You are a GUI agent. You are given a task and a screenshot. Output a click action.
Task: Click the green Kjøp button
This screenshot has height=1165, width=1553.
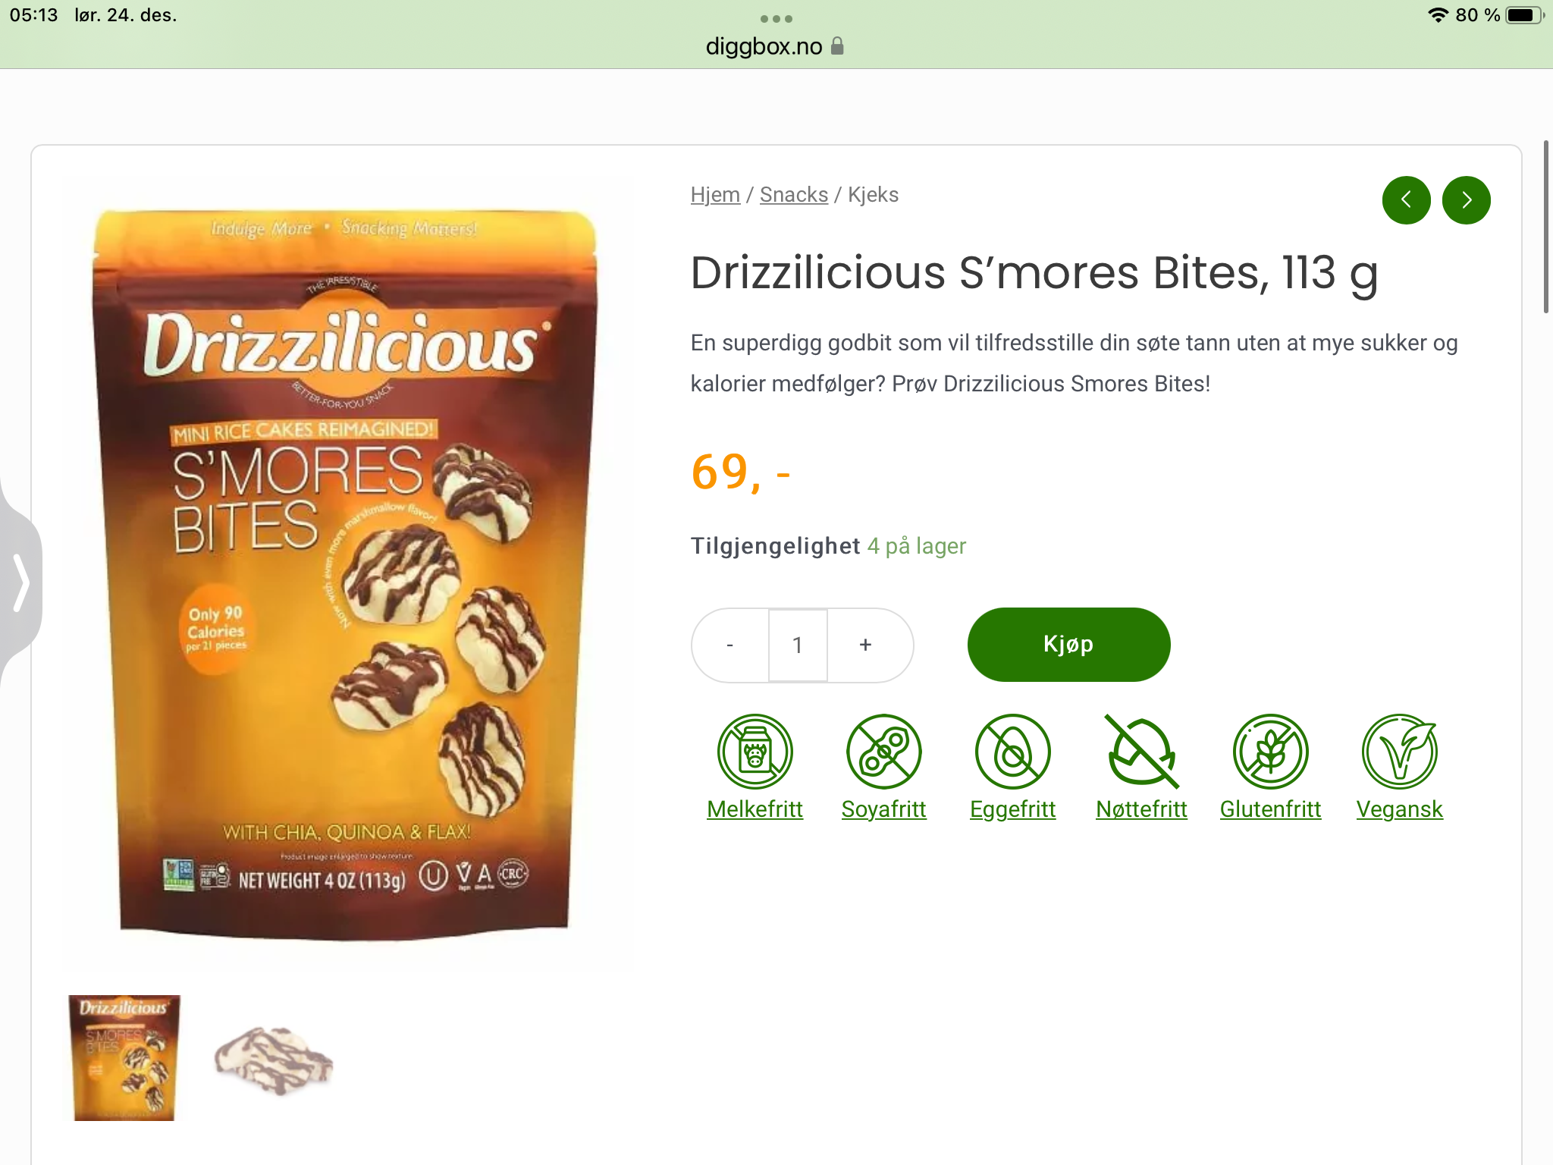click(x=1068, y=645)
